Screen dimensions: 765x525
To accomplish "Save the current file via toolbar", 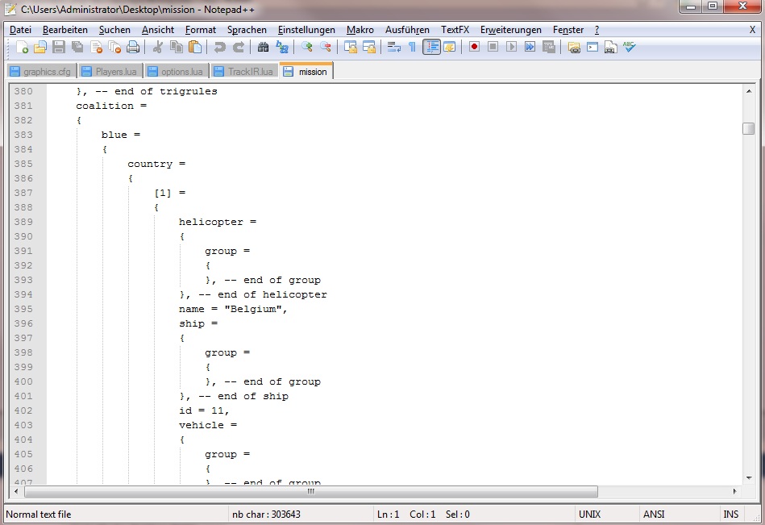I will [59, 47].
